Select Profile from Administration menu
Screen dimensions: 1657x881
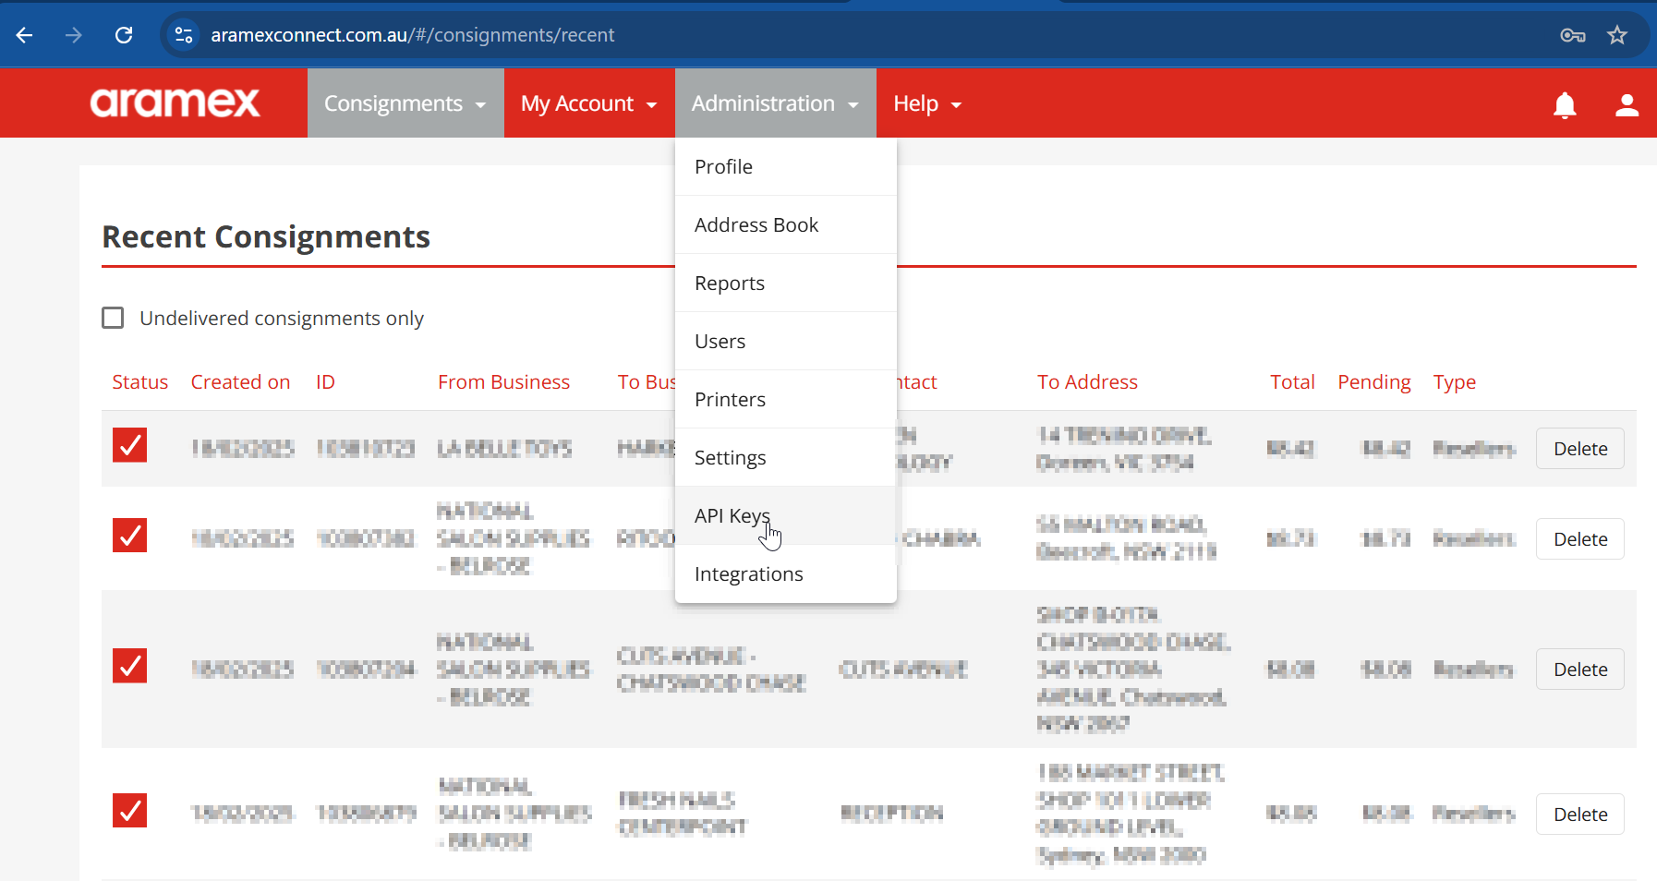point(786,167)
